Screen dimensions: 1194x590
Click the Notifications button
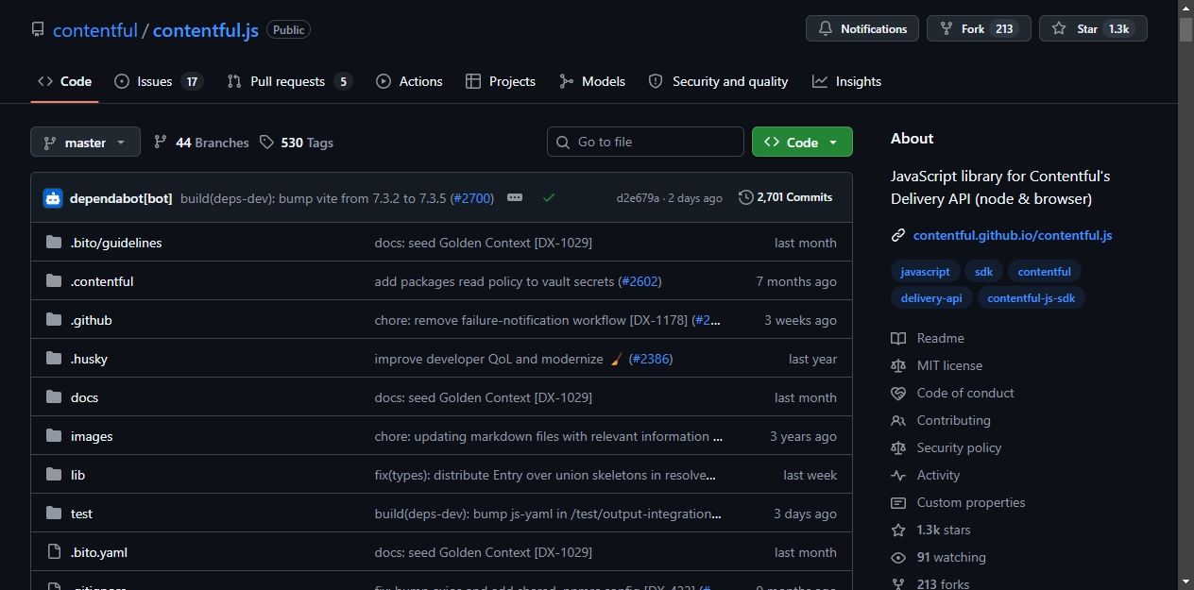[862, 29]
